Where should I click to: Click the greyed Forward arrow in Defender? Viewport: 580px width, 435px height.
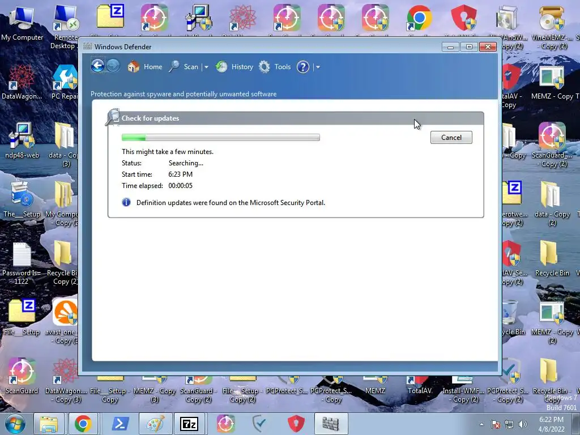click(113, 66)
